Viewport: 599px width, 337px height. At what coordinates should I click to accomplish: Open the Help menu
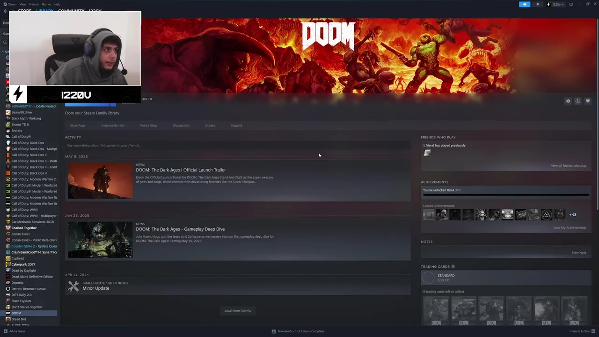coord(57,4)
